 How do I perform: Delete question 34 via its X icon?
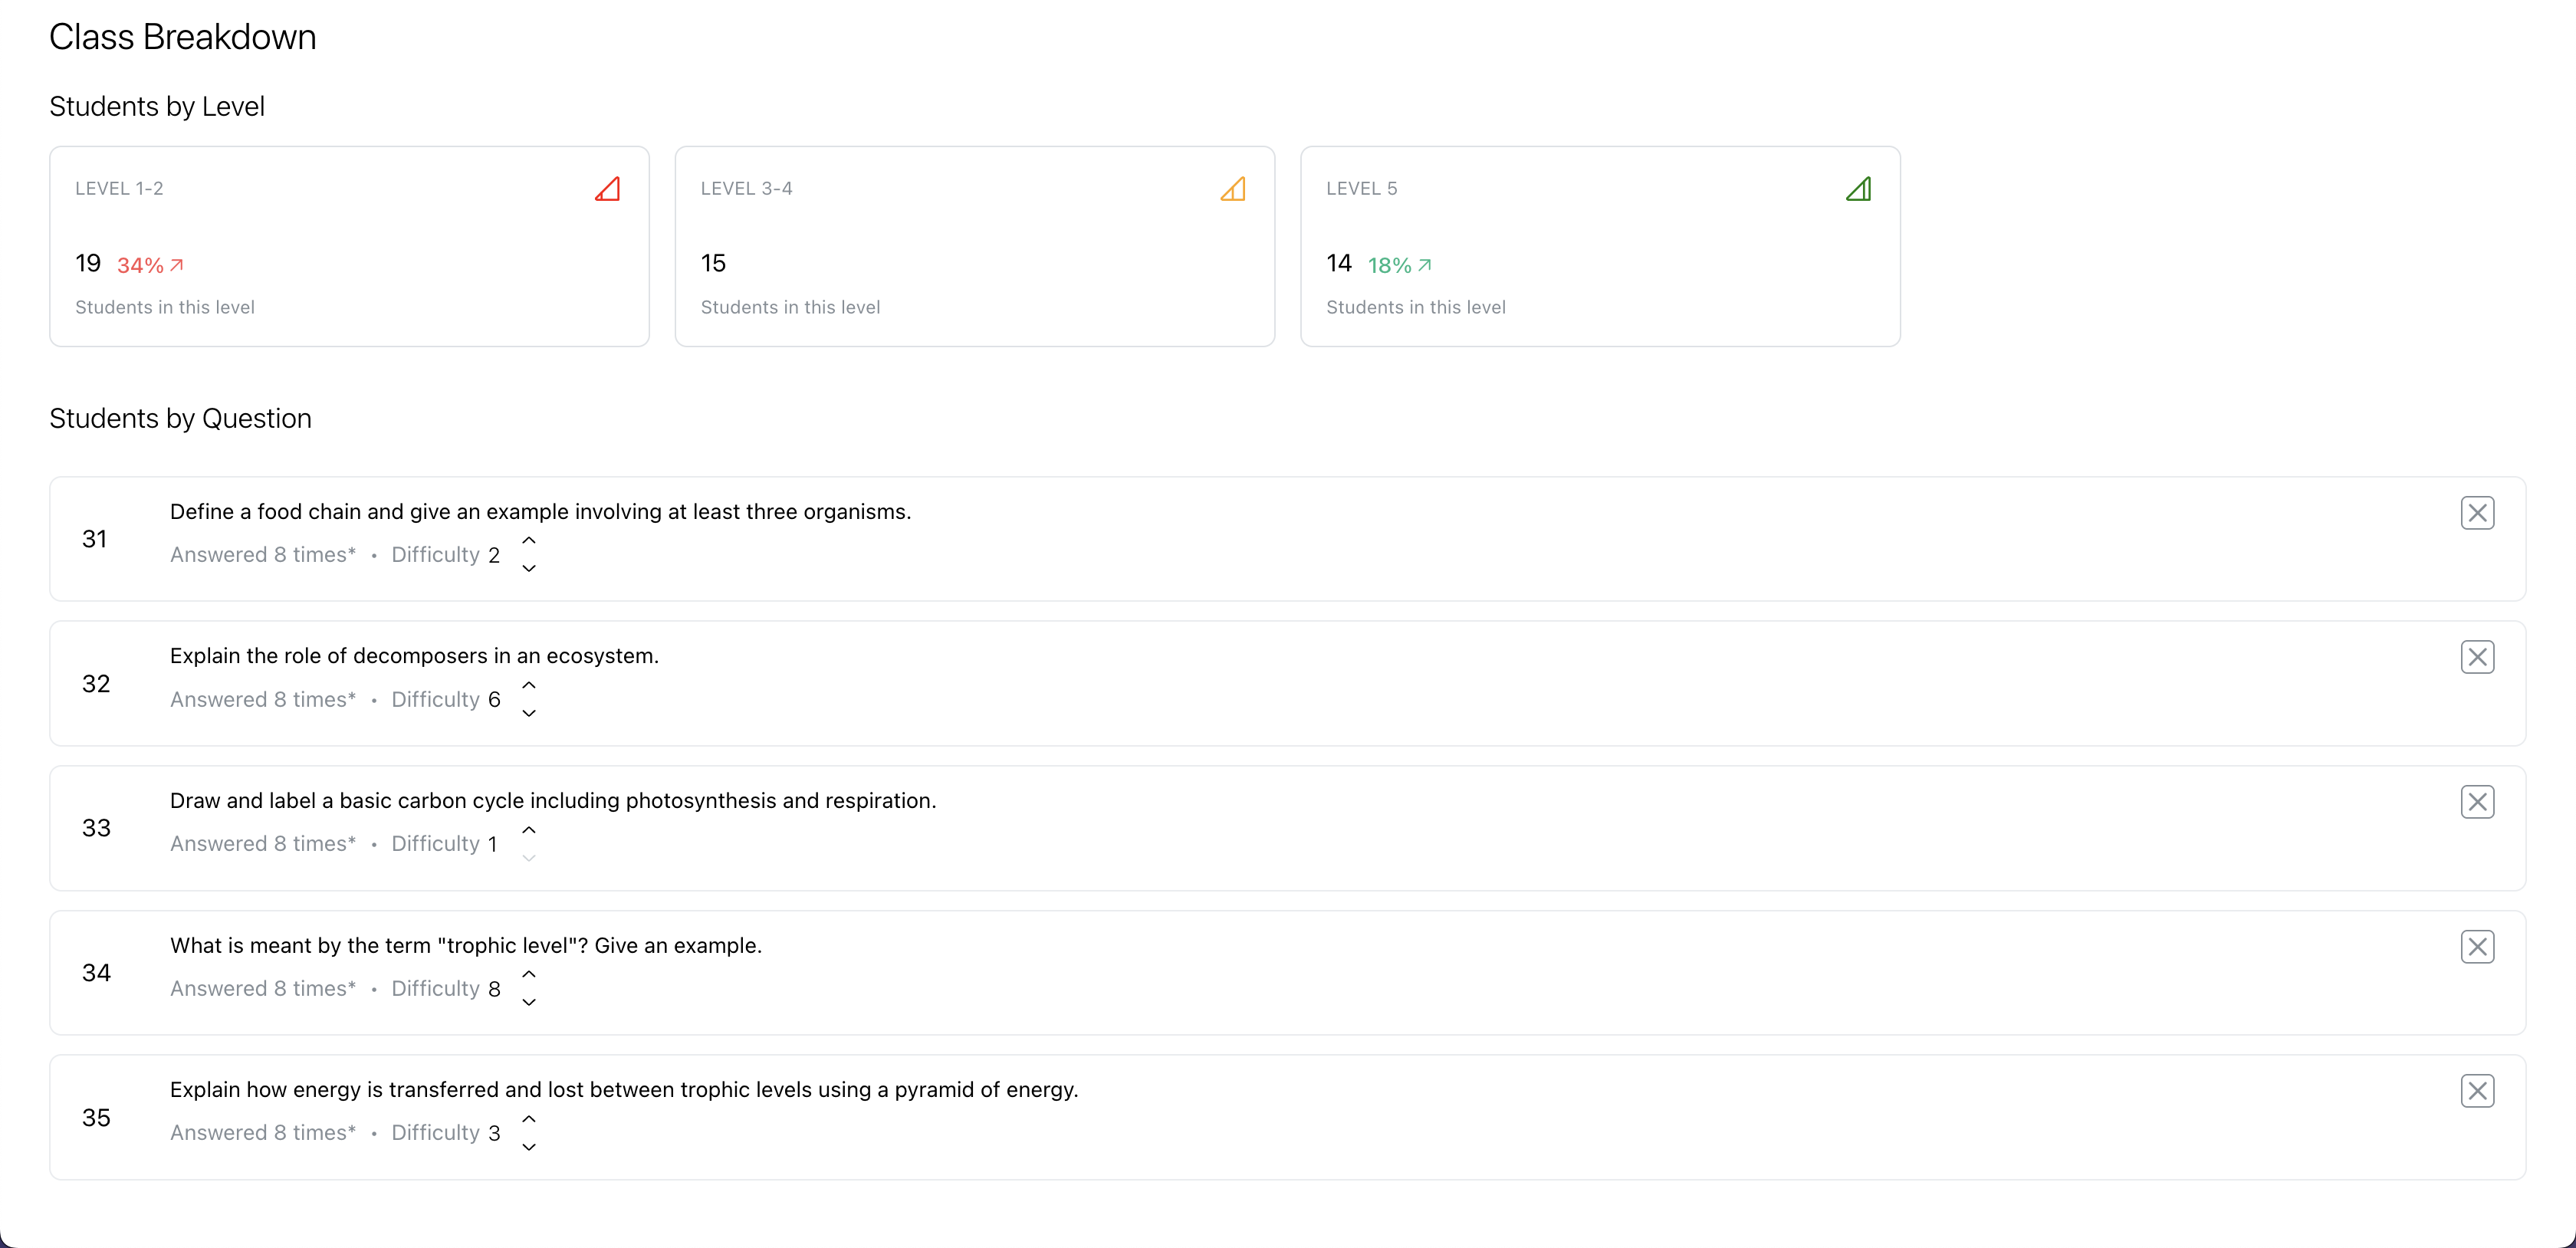point(2476,946)
